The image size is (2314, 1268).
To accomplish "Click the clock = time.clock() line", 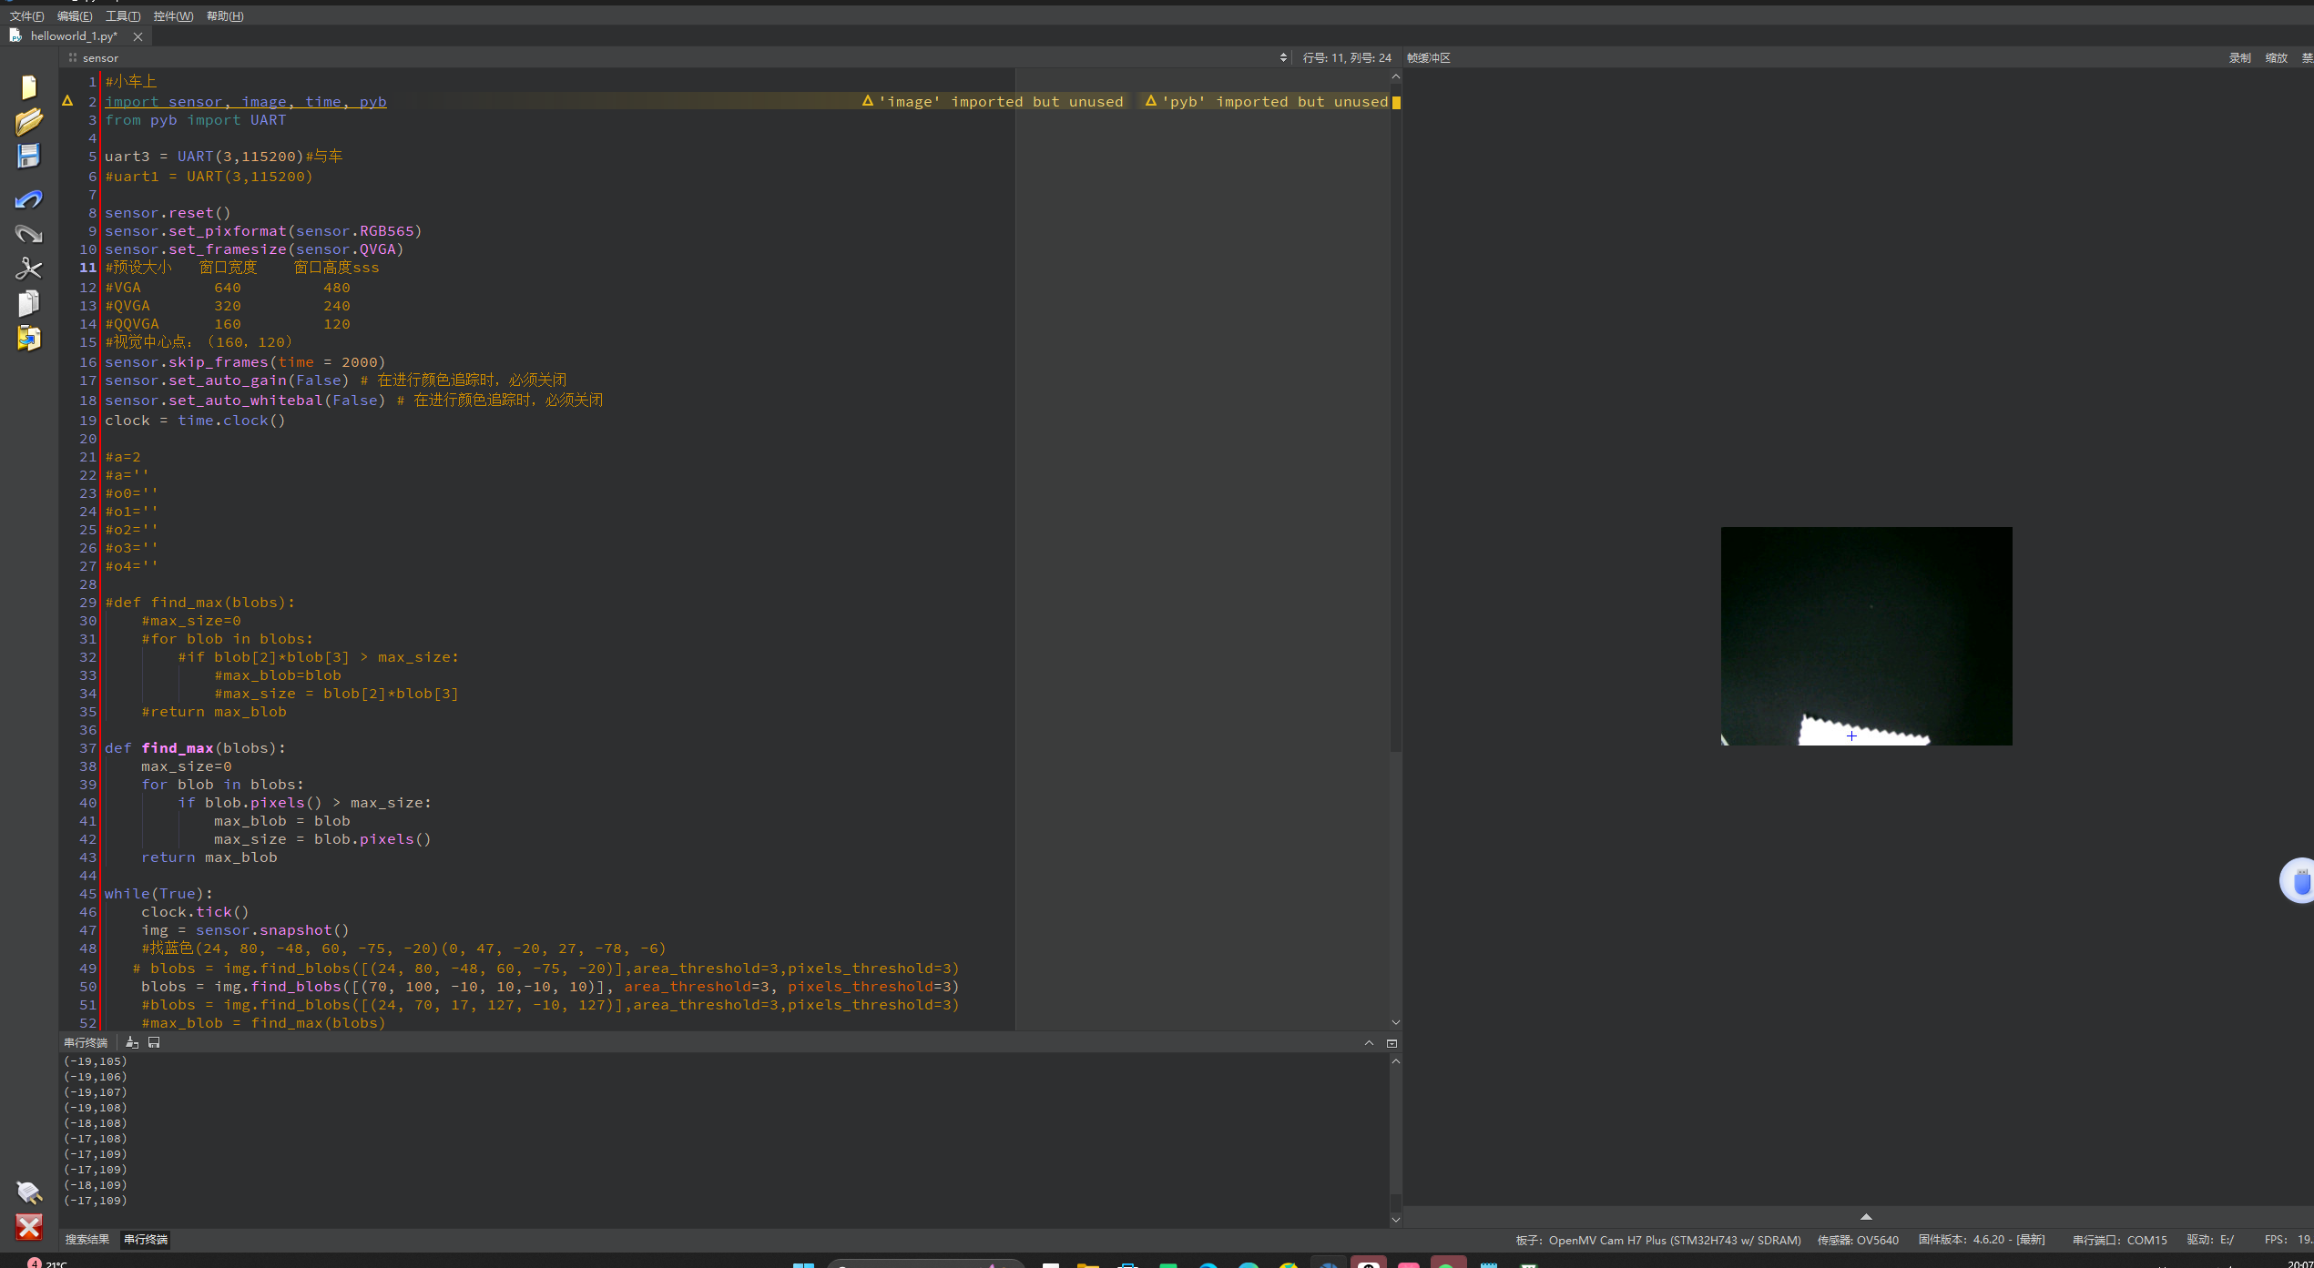I will pyautogui.click(x=195, y=421).
